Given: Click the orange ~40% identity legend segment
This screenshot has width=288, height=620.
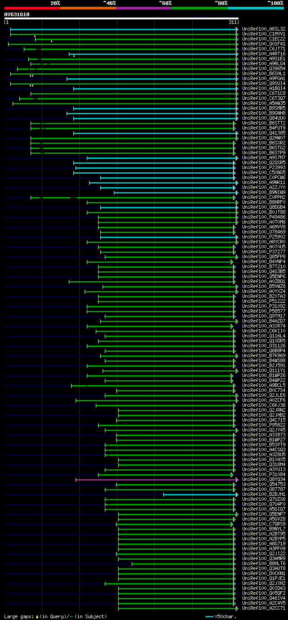Looking at the screenshot, I should [88, 8].
